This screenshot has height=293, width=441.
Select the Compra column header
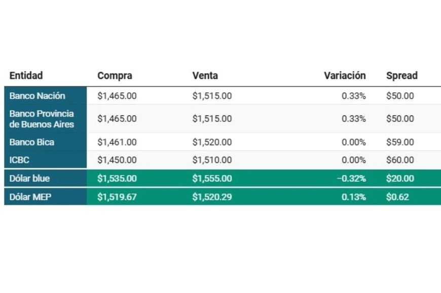pyautogui.click(x=115, y=76)
